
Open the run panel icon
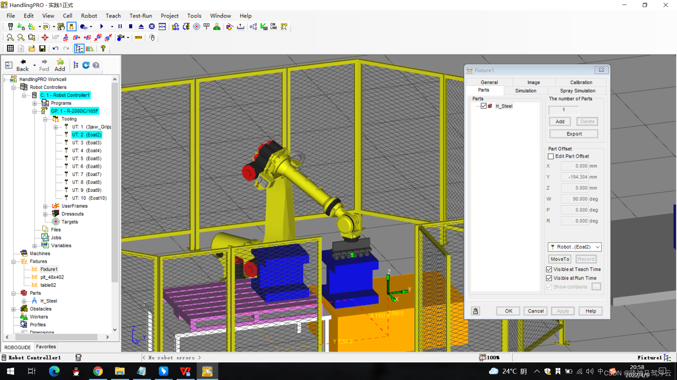(162, 27)
